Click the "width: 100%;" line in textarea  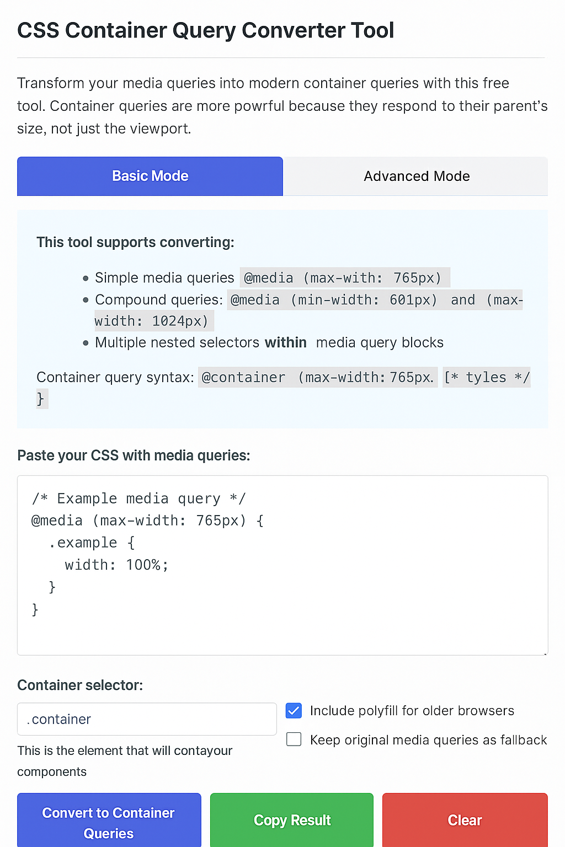pyautogui.click(x=116, y=564)
